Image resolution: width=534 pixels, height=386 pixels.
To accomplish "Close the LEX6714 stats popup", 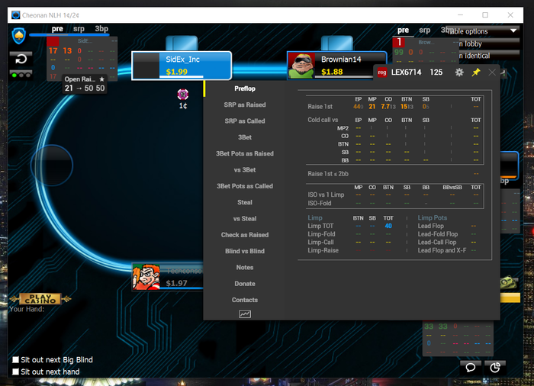I will (x=492, y=72).
